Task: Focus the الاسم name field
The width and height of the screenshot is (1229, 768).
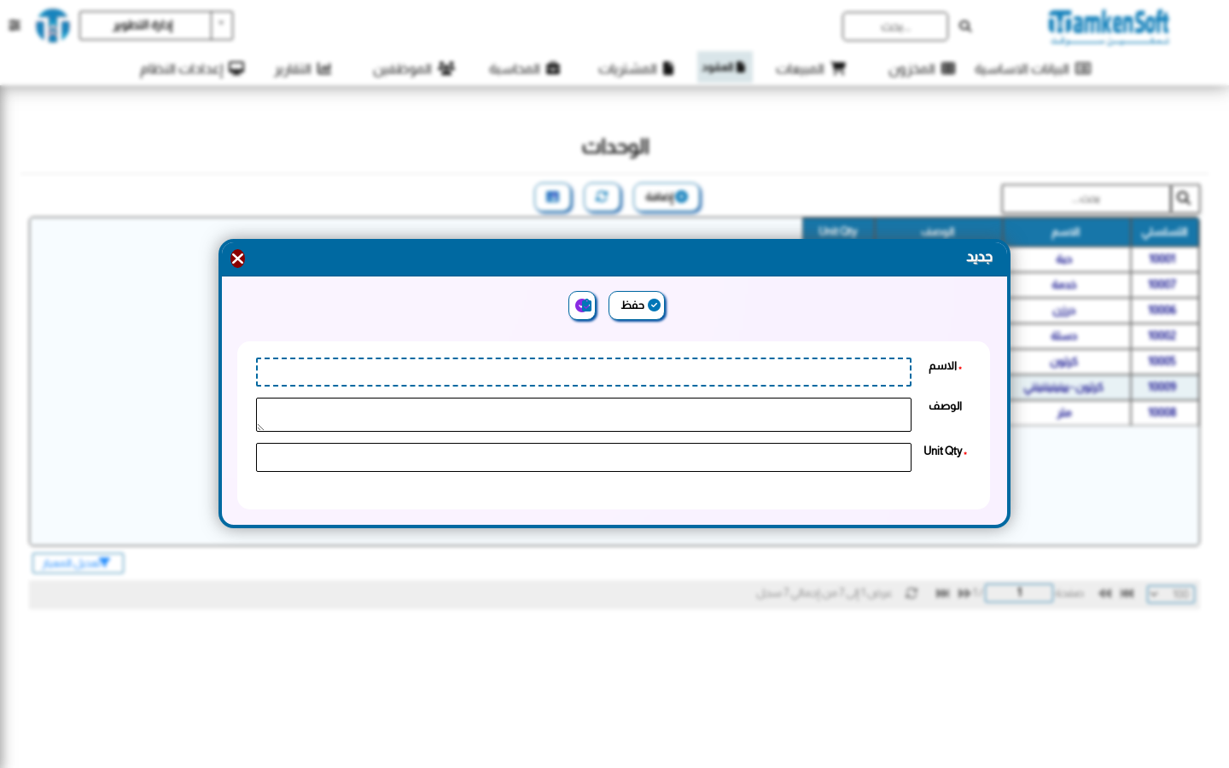Action: pos(584,372)
